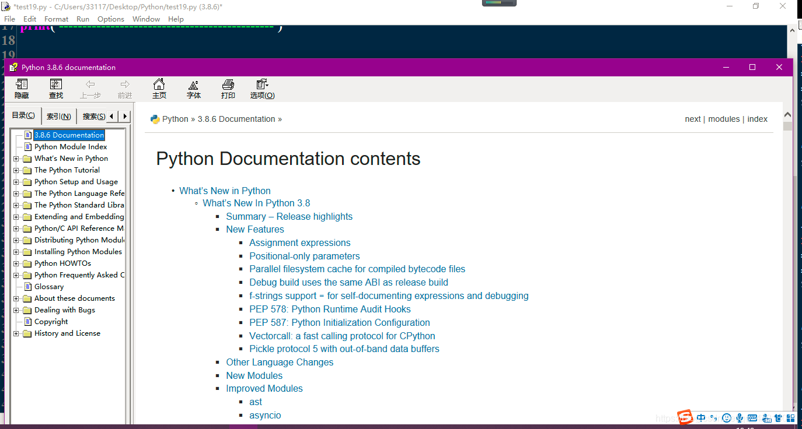This screenshot has width=802, height=429.
Task: Expand The Python Tutorial node
Action: [x=16, y=170]
